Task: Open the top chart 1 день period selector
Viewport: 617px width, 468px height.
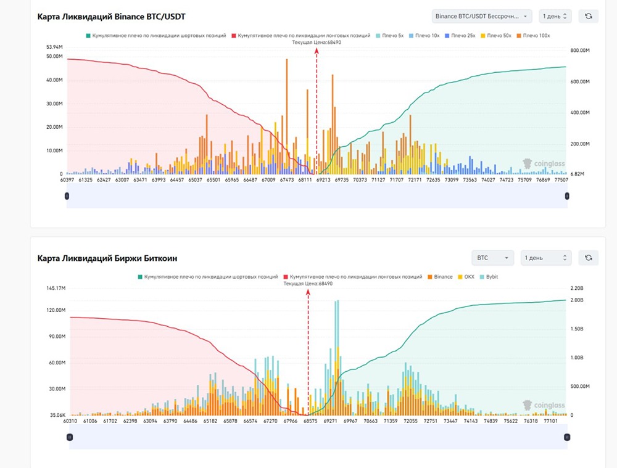Action: click(555, 16)
